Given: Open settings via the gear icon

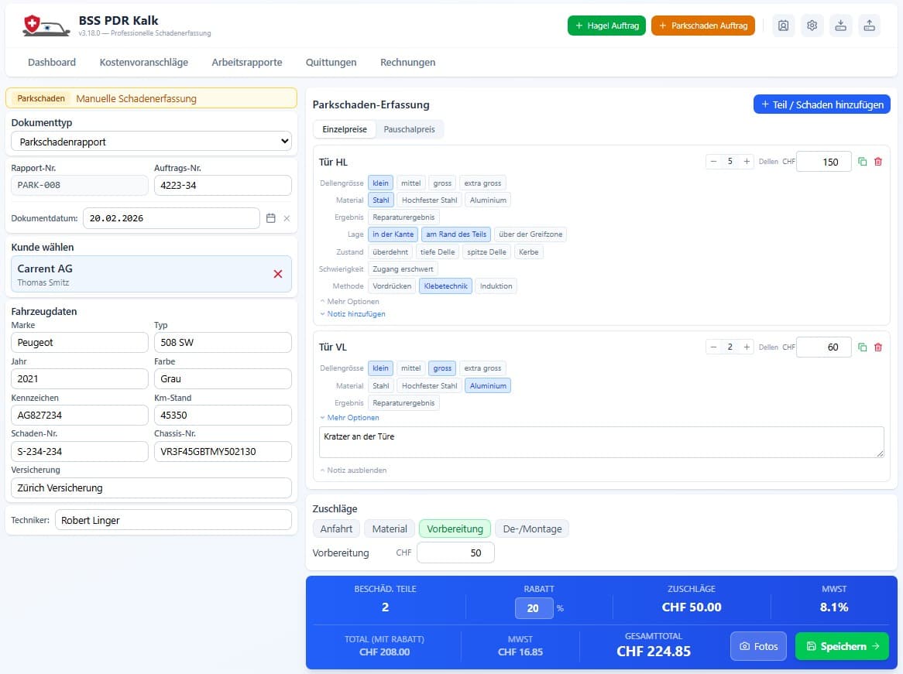Looking at the screenshot, I should click(x=812, y=26).
